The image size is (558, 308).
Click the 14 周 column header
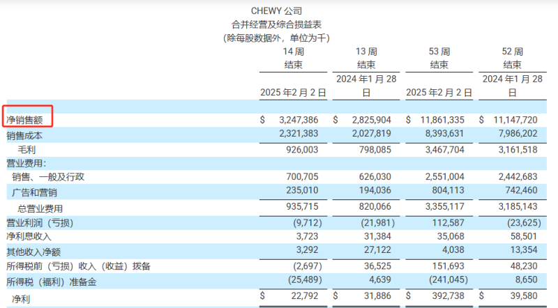pyautogui.click(x=293, y=52)
